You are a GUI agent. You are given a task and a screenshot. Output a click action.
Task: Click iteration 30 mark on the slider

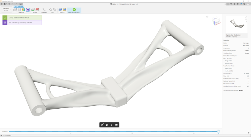click(194, 133)
